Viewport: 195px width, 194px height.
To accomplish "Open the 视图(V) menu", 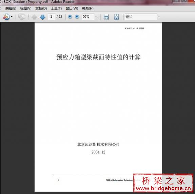I will coord(26,9).
